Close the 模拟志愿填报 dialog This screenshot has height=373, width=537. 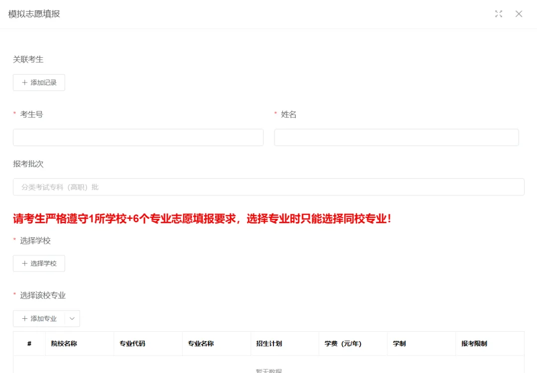tap(519, 14)
